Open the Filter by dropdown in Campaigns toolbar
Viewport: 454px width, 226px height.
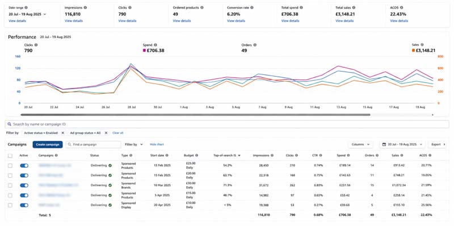[134, 144]
